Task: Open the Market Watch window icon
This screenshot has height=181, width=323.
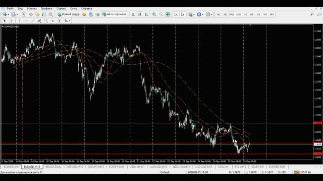Action: click(24, 15)
